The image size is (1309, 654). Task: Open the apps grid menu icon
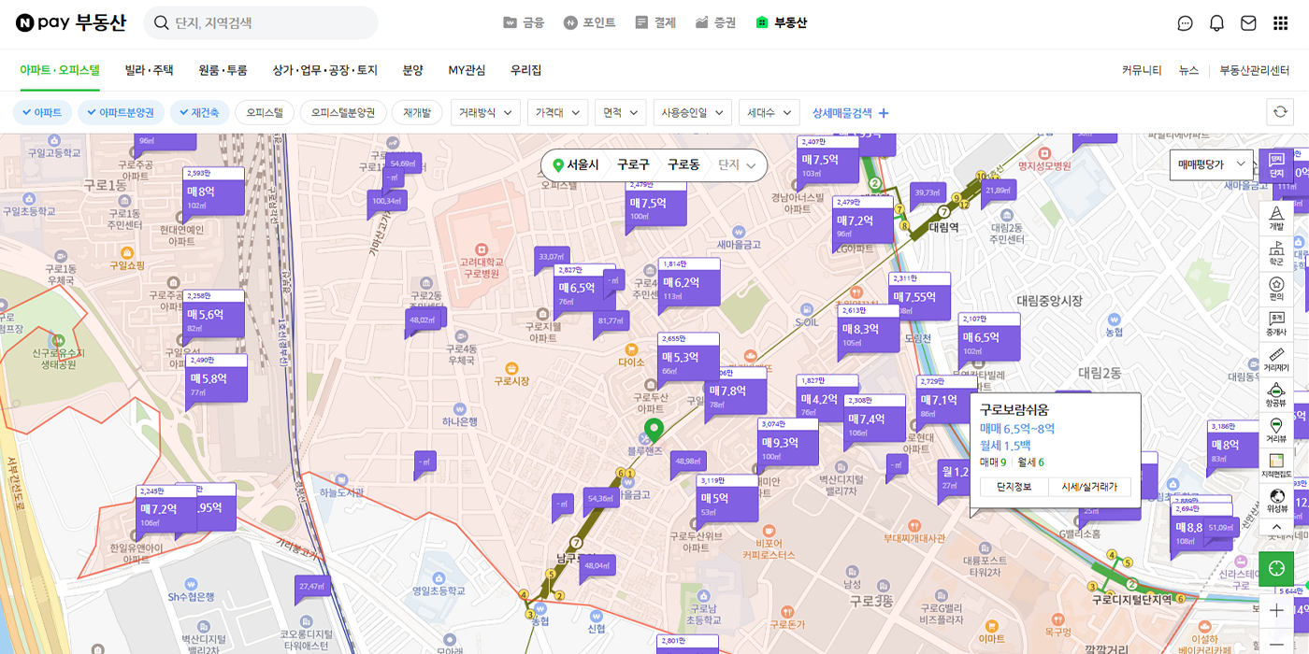point(1280,23)
